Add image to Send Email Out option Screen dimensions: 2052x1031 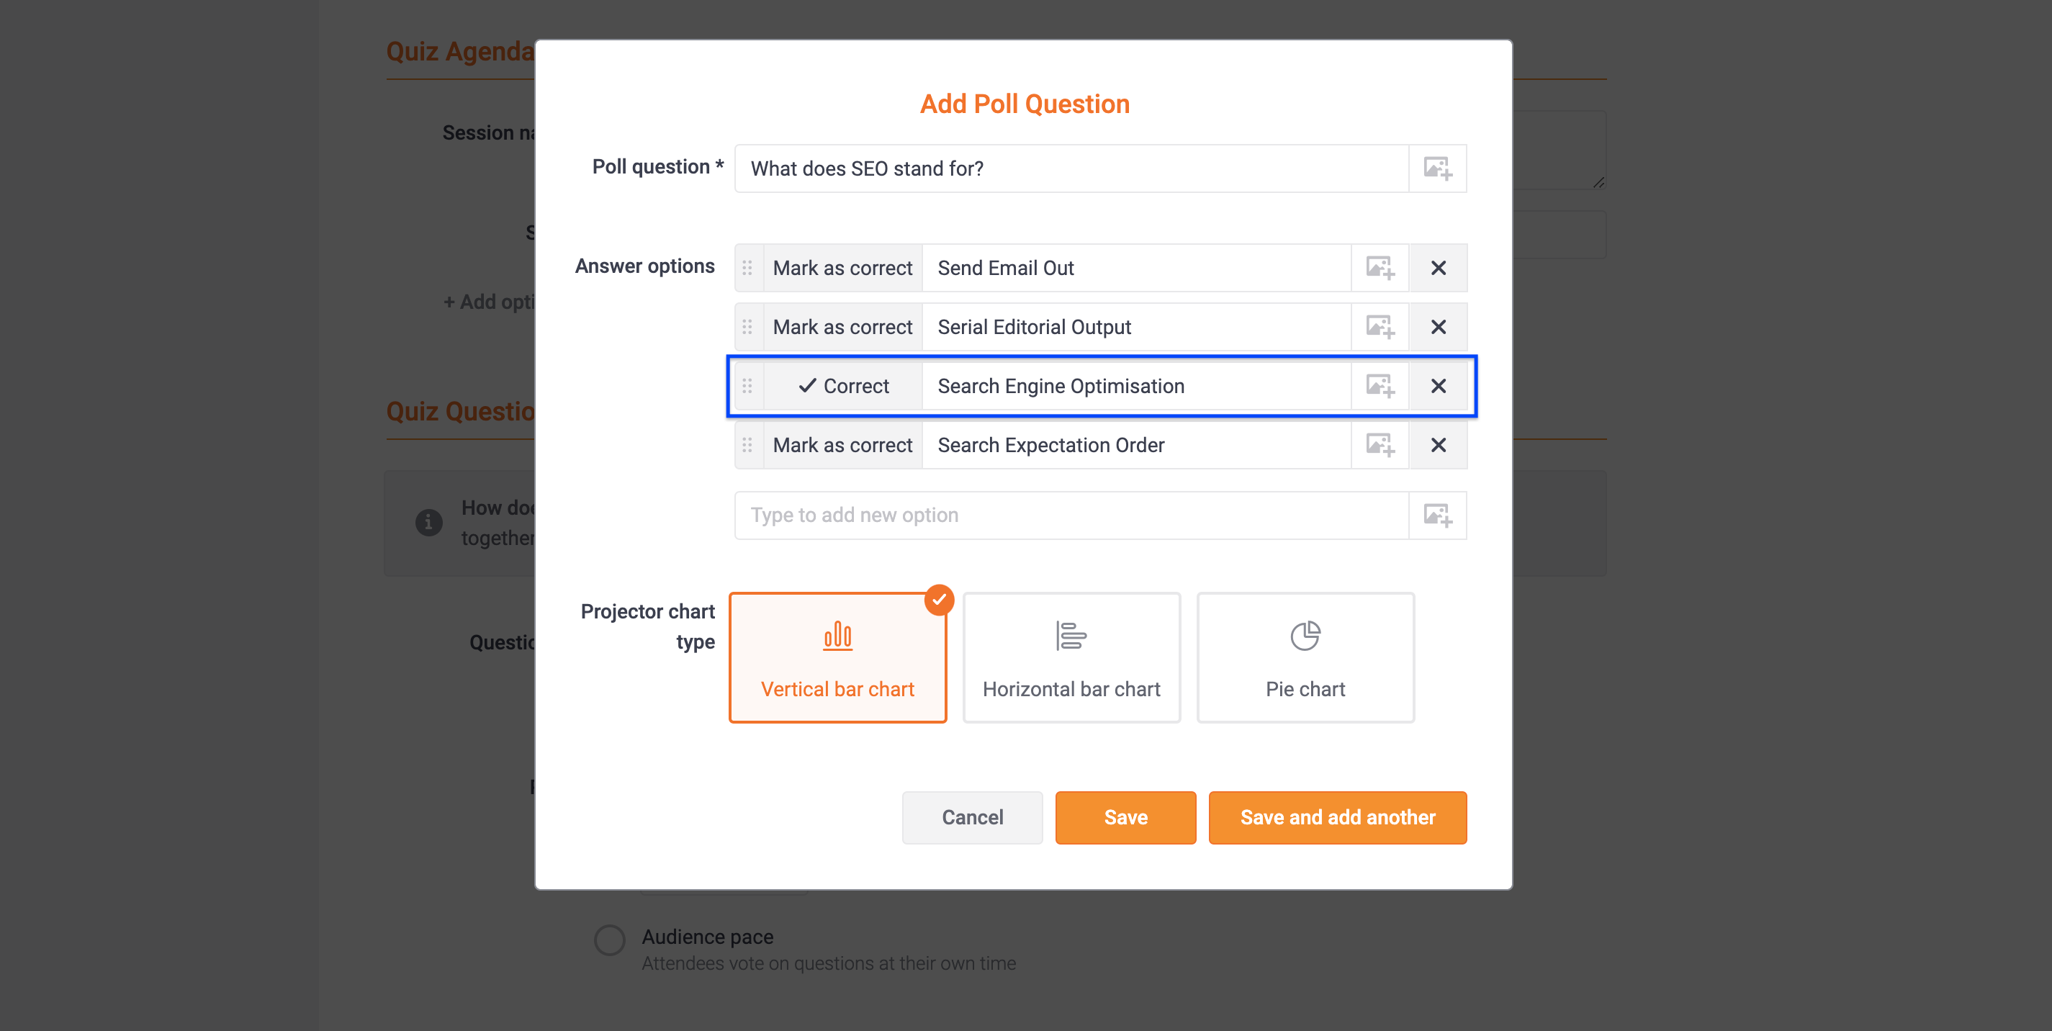[x=1380, y=268]
